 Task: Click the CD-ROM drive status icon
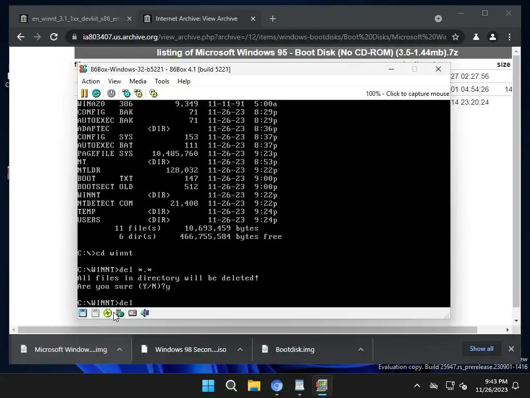(108, 313)
